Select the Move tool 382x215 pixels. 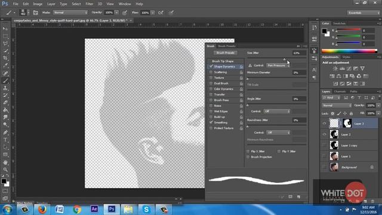tap(5, 29)
